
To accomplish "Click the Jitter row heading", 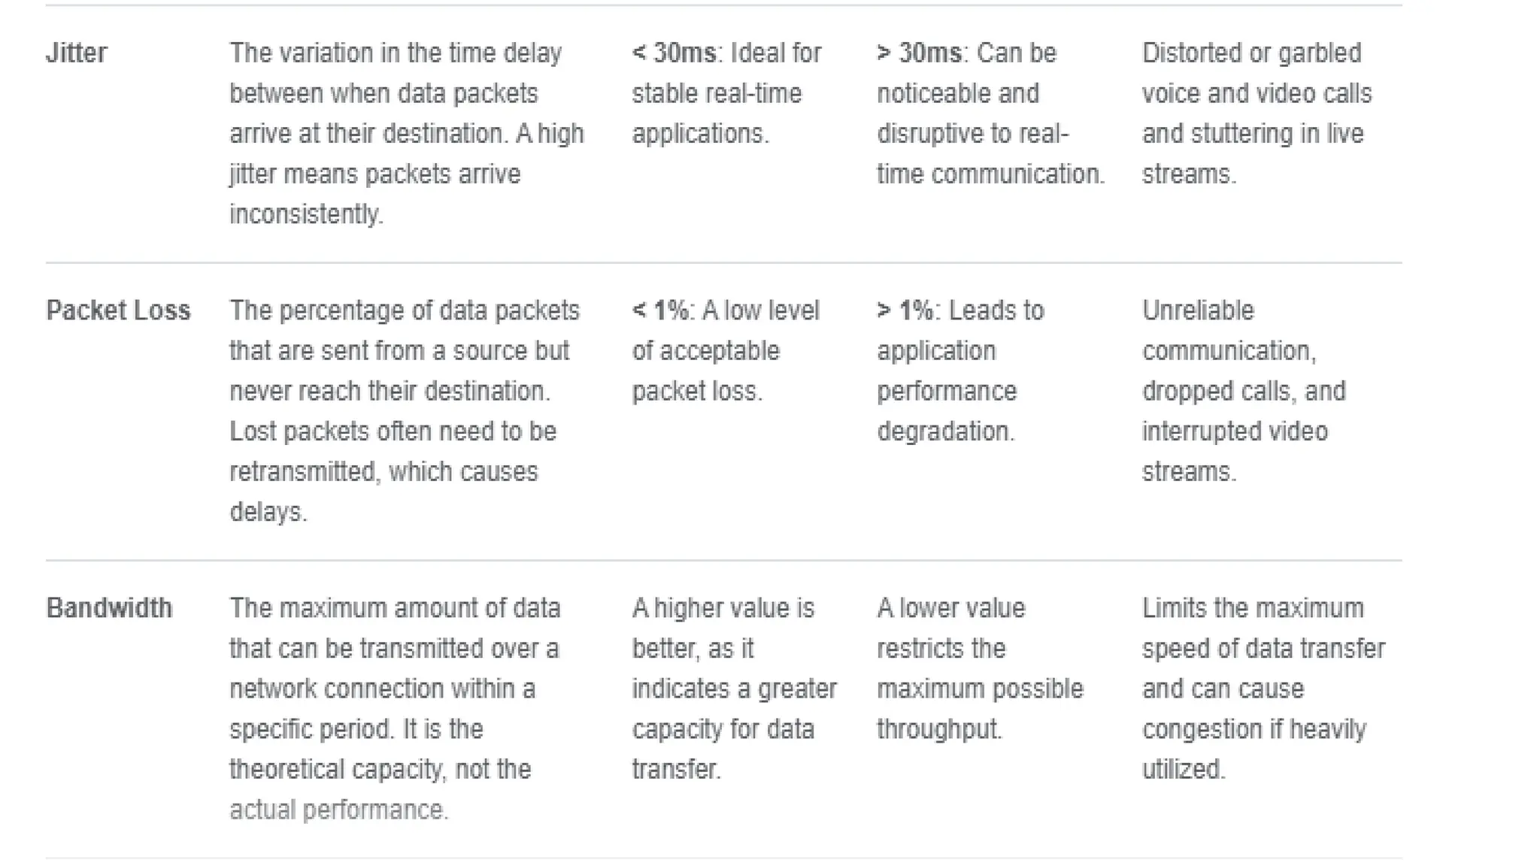I will coord(76,53).
